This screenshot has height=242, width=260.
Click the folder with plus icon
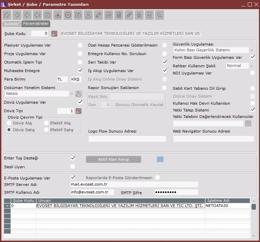click(x=78, y=15)
